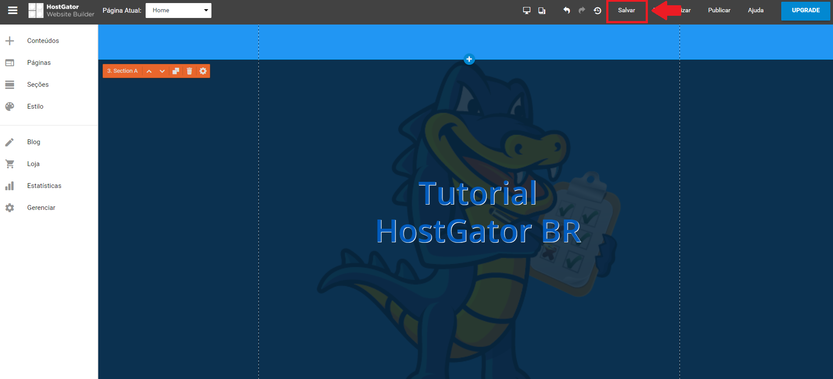Click the gear icon beside Gerenciar

10,208
